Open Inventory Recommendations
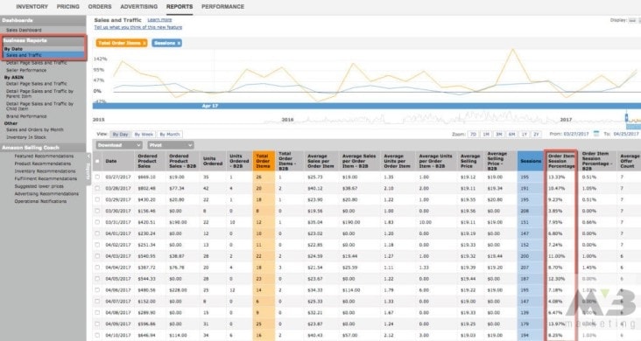Screen dimensions: 641x341 [45, 171]
